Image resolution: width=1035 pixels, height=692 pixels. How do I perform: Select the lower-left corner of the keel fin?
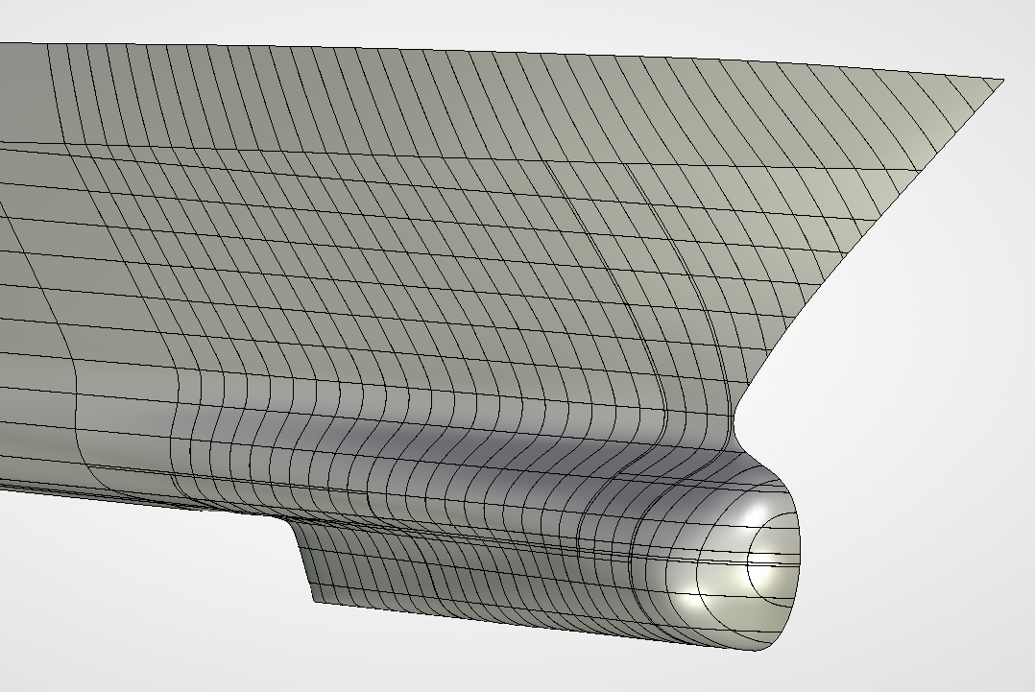click(314, 603)
